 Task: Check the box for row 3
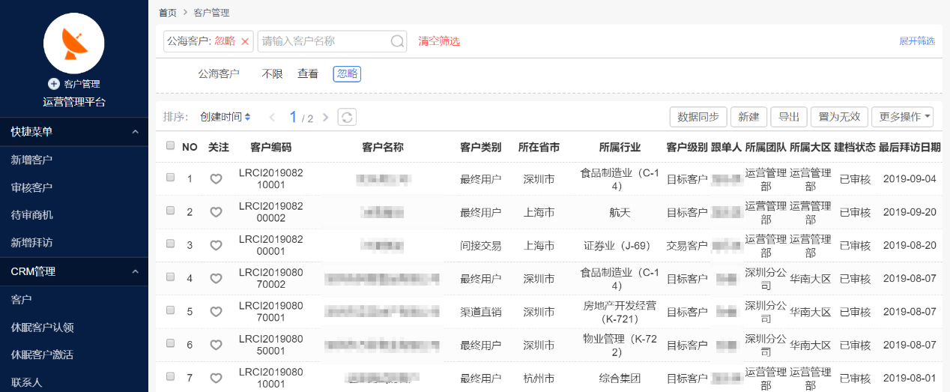tap(171, 244)
